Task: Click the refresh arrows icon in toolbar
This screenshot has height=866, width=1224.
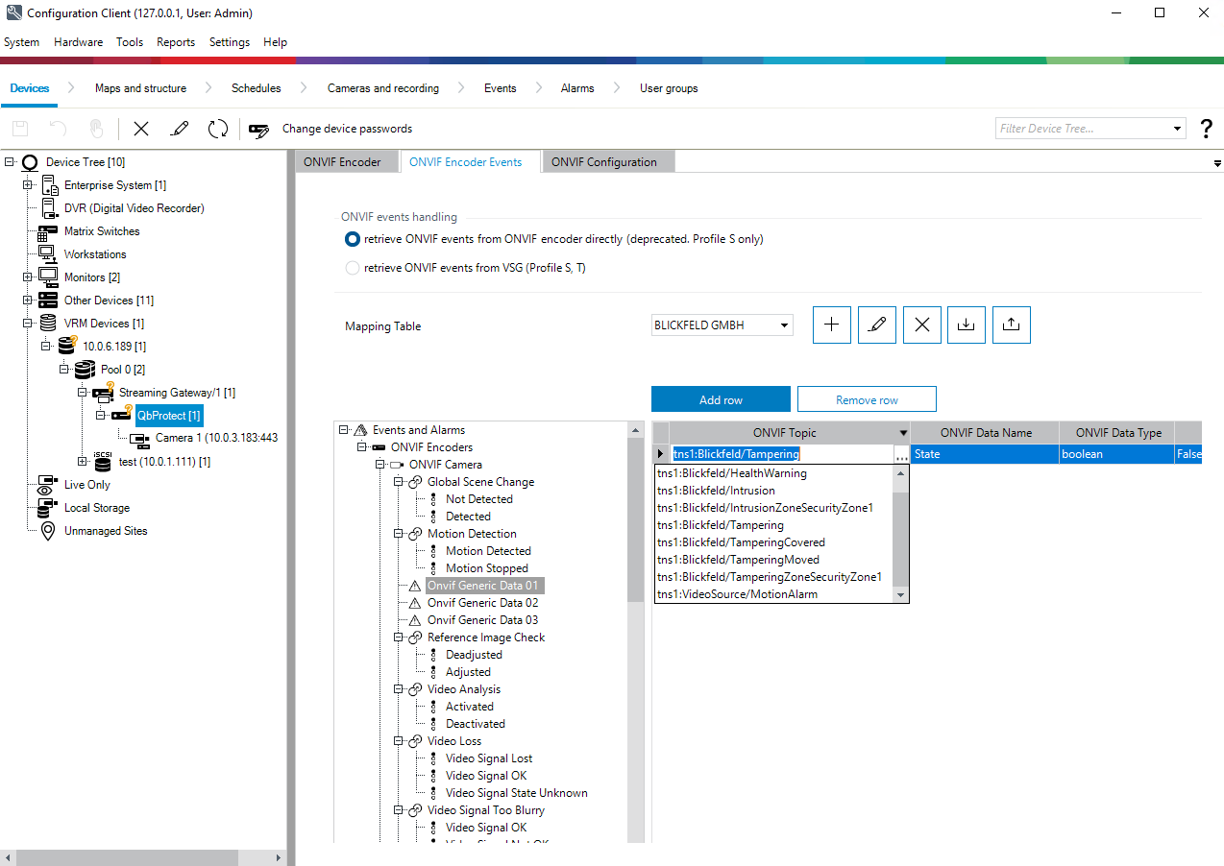Action: click(x=218, y=129)
